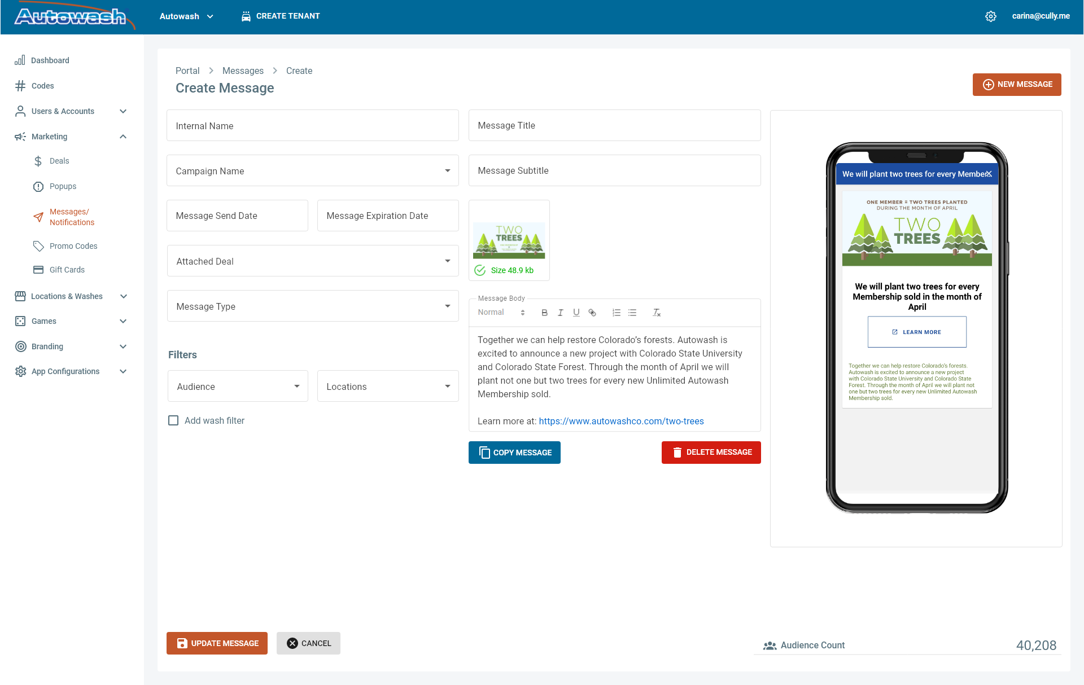Screen dimensions: 1084x685
Task: Open the Normal text style dropdown
Action: click(x=501, y=313)
